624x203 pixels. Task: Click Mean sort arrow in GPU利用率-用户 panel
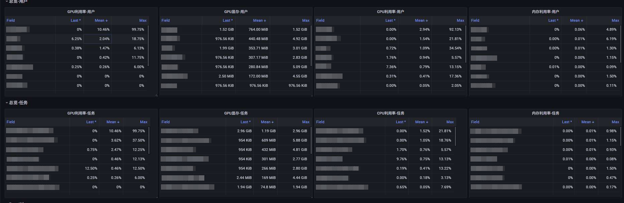click(x=107, y=21)
